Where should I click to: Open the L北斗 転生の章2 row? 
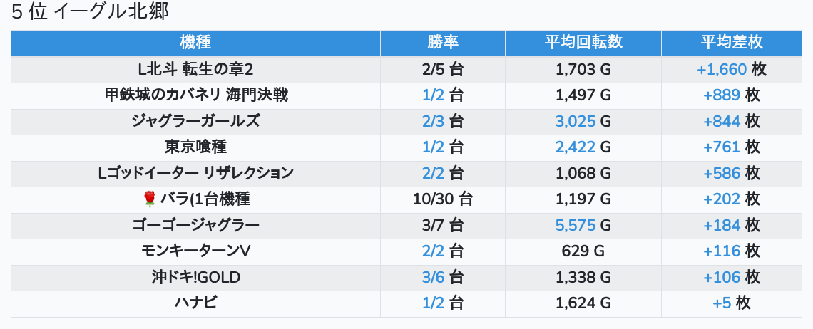(195, 69)
